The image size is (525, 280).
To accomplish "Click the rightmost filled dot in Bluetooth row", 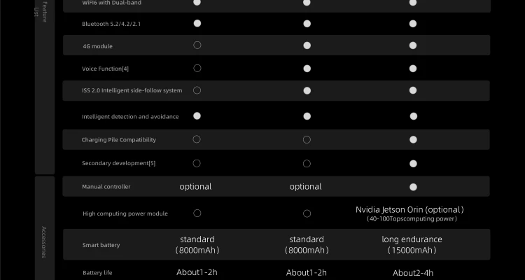I will coord(413,23).
